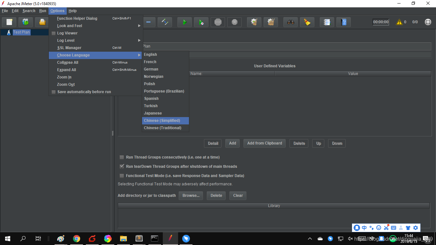The height and width of the screenshot is (245, 436).
Task: Open the Edit menu
Action: click(15, 11)
